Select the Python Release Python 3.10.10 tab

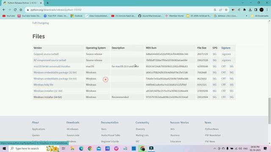point(22,3)
